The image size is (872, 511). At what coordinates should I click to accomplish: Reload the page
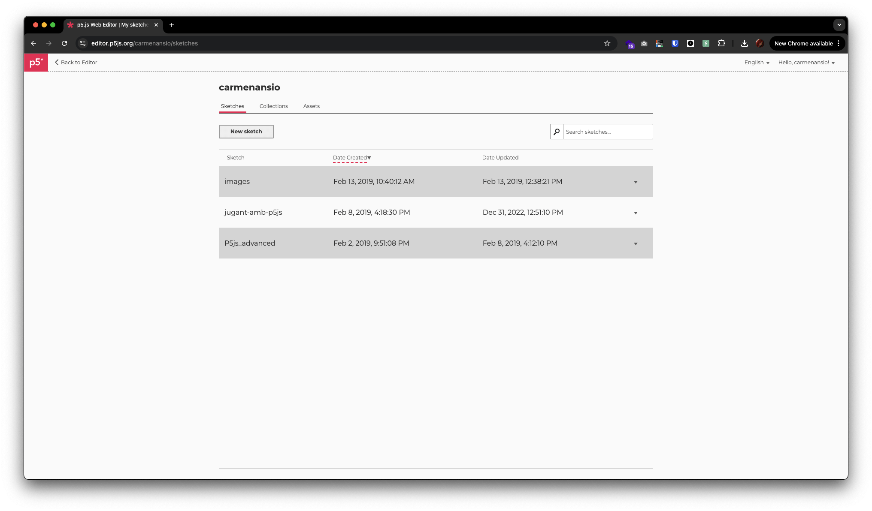pyautogui.click(x=64, y=43)
